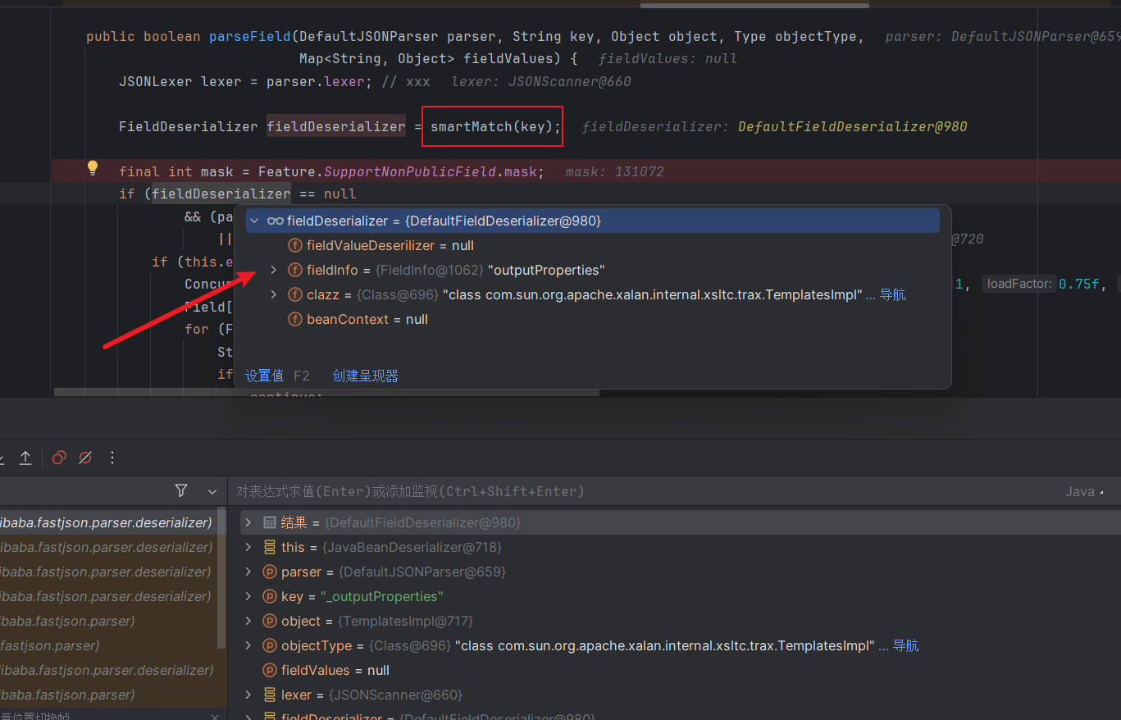Click the fieldValues: null inline hint
1121x720 pixels.
click(x=668, y=59)
